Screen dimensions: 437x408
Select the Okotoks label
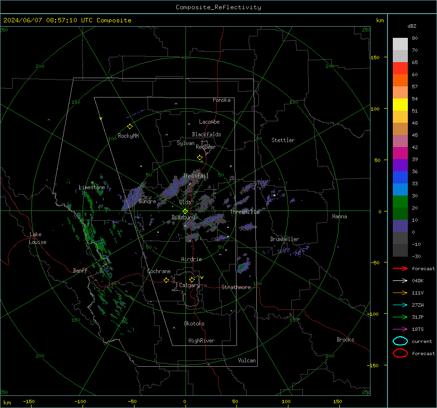194,324
